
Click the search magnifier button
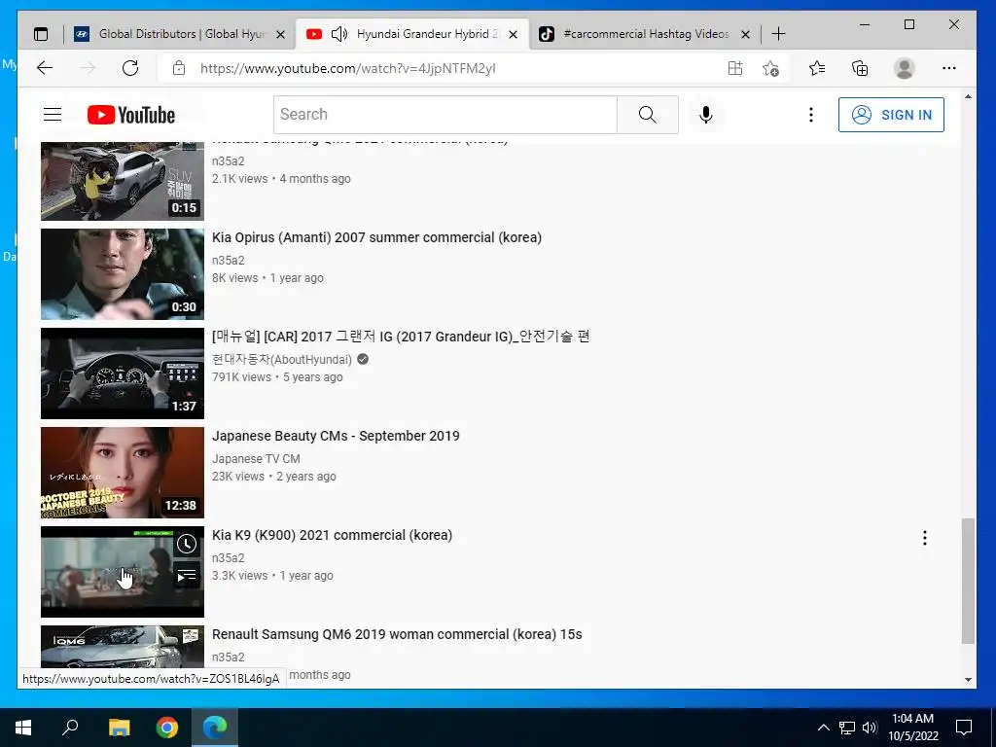click(x=647, y=115)
